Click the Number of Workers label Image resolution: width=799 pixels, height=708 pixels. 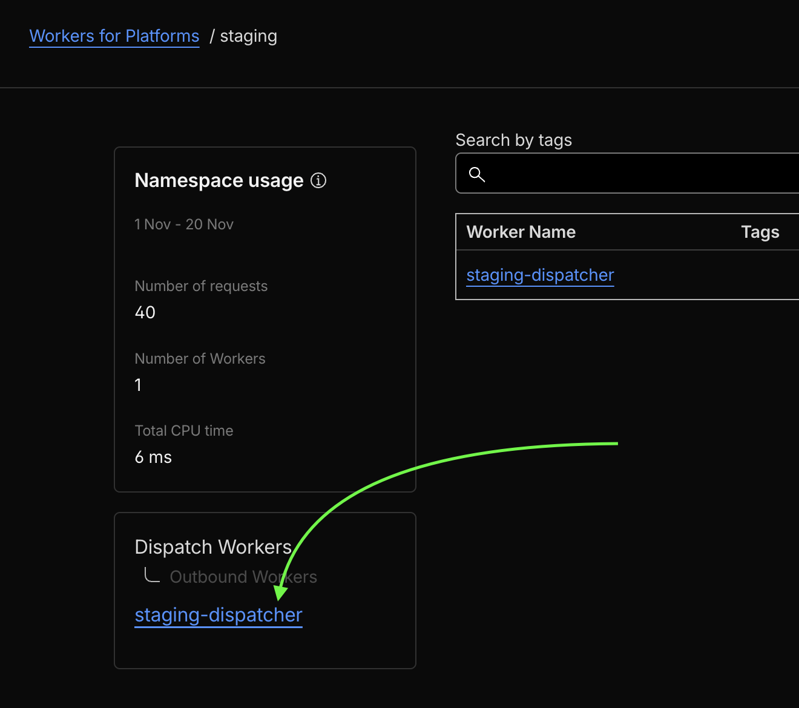pyautogui.click(x=200, y=359)
